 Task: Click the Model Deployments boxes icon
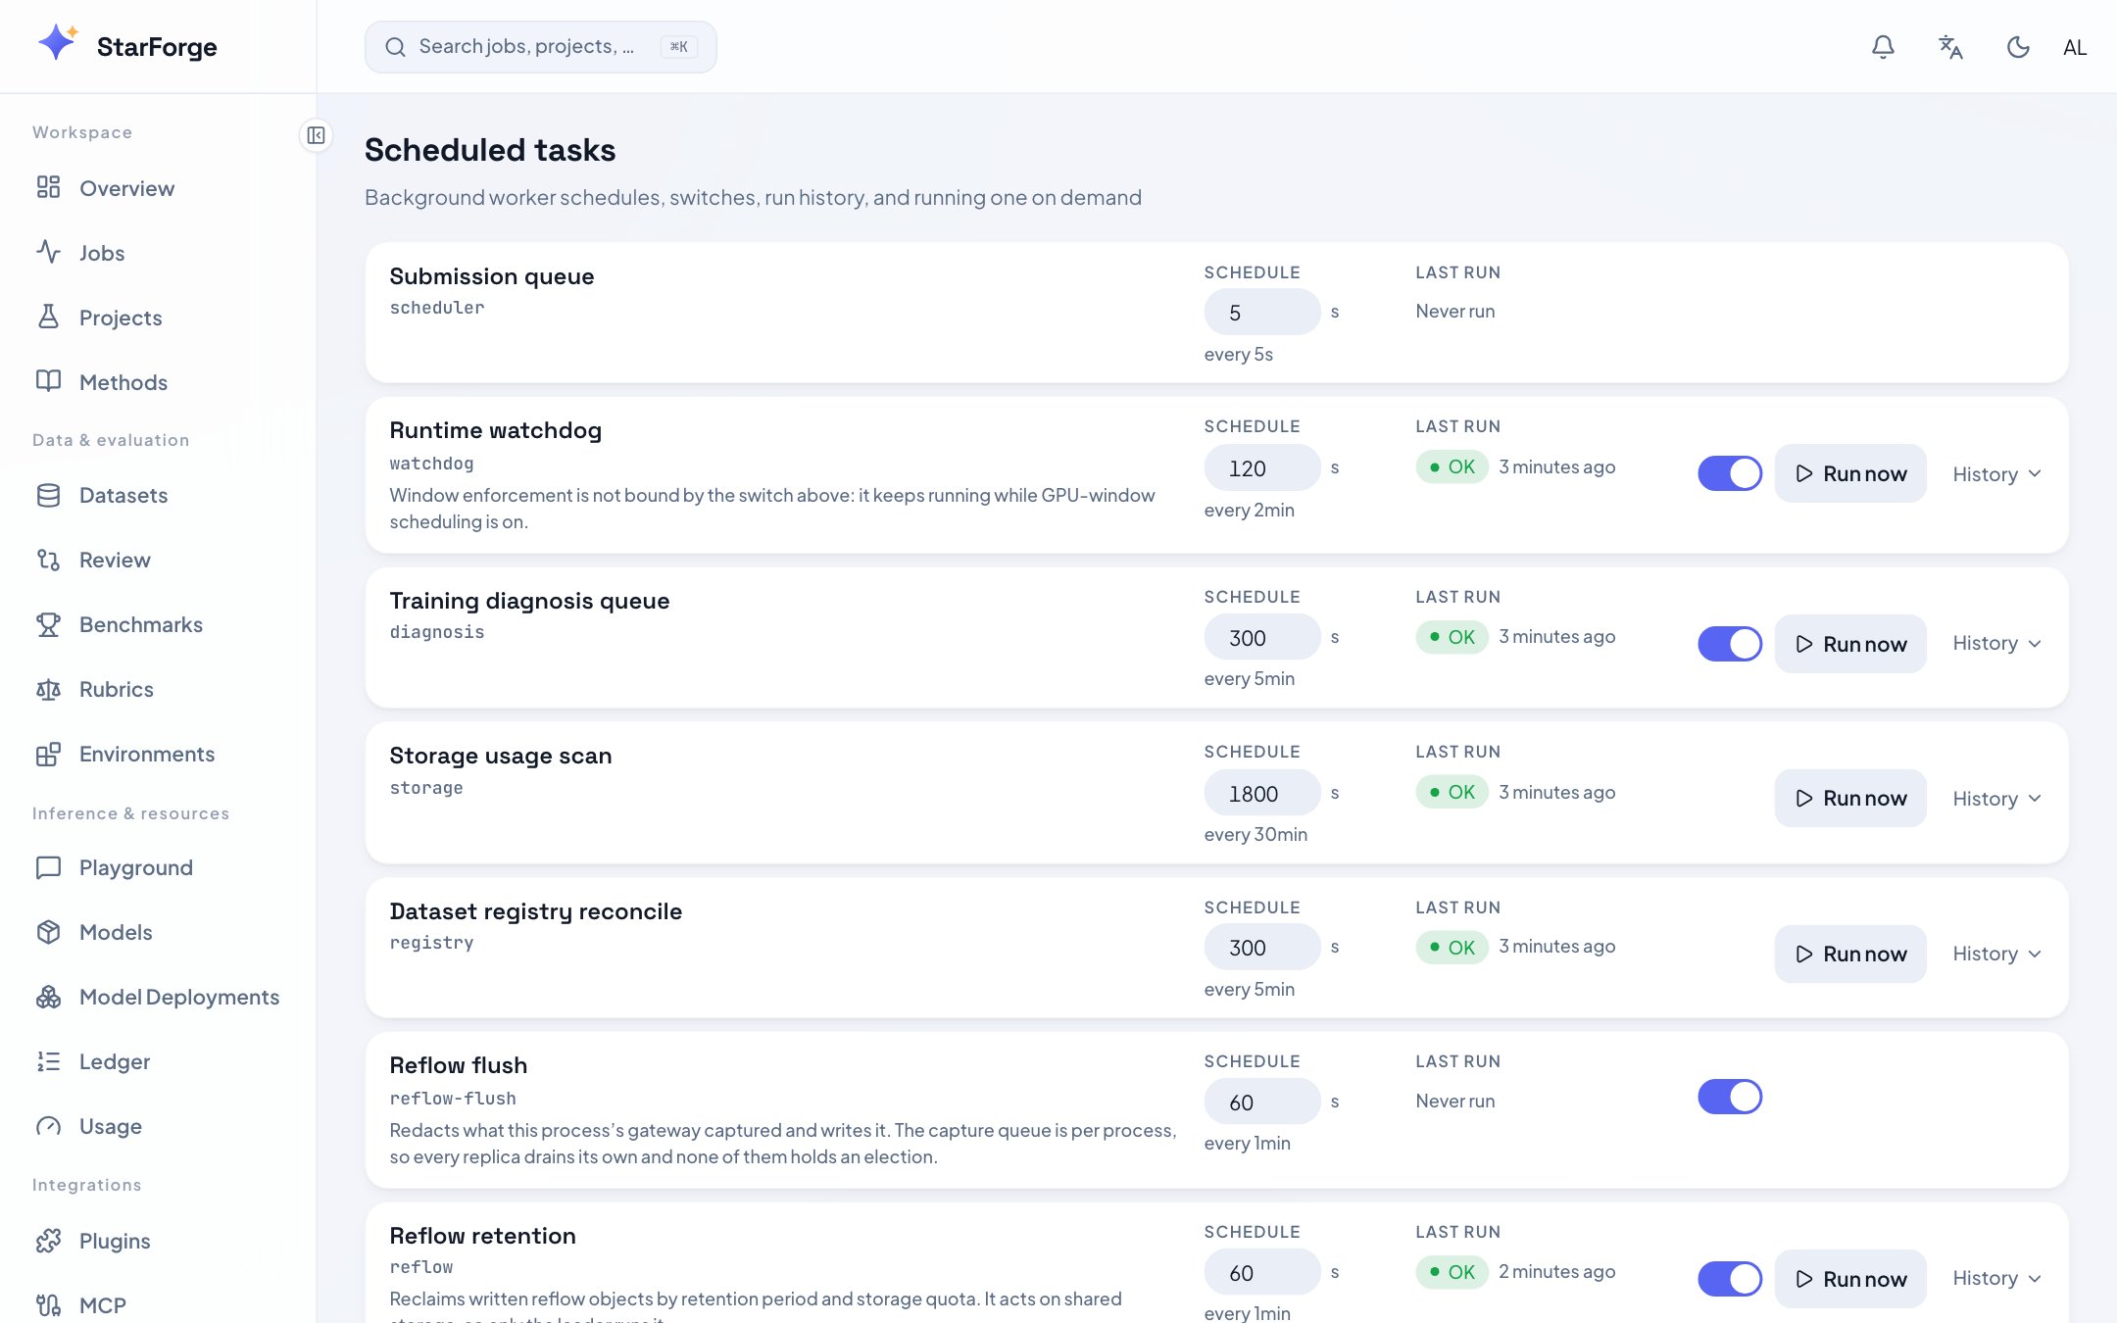tap(48, 997)
